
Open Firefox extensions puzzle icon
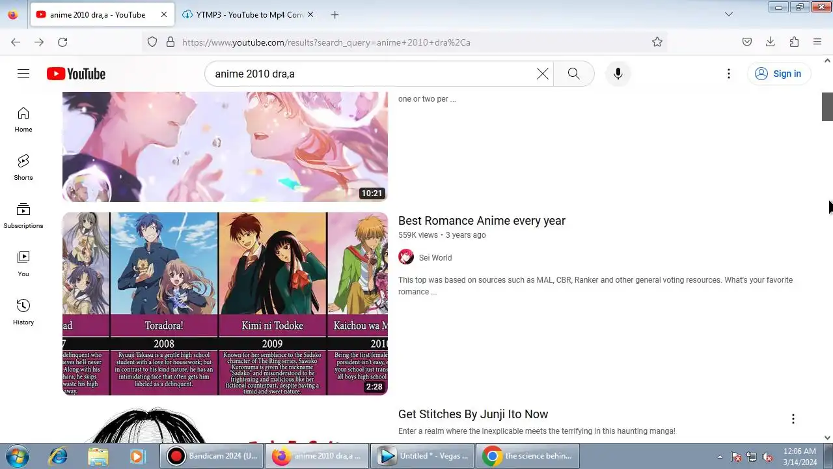(x=794, y=42)
